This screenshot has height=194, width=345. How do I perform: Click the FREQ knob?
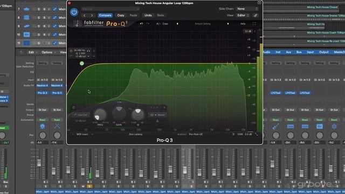pos(100,115)
